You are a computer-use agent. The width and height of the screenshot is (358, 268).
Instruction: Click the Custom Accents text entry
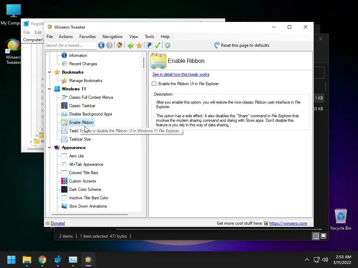click(83, 181)
